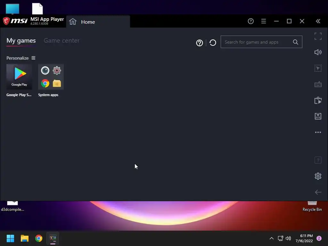Image resolution: width=328 pixels, height=246 pixels.
Task: Maximize the MSI App Player window
Action: [289, 21]
